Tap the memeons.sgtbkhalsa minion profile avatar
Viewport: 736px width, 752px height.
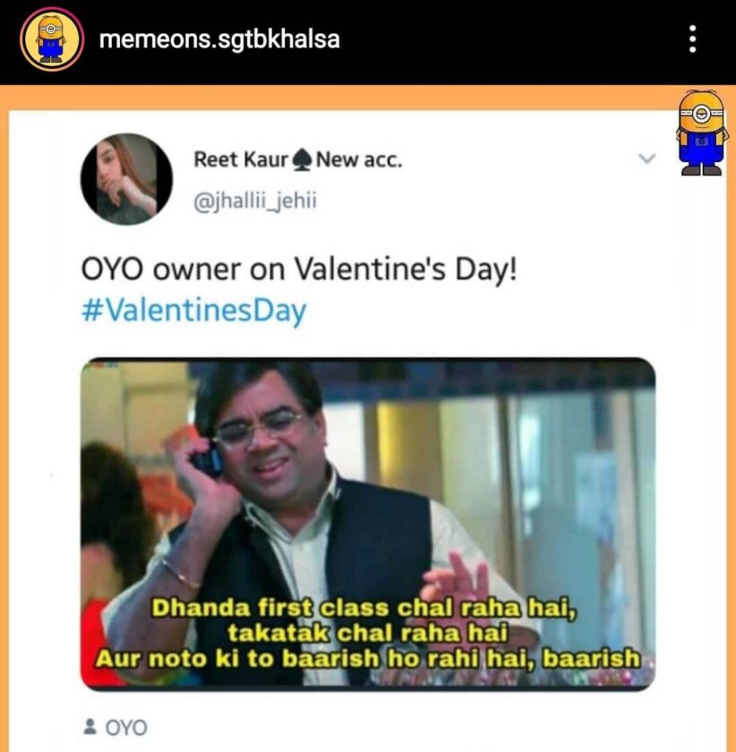[52, 39]
